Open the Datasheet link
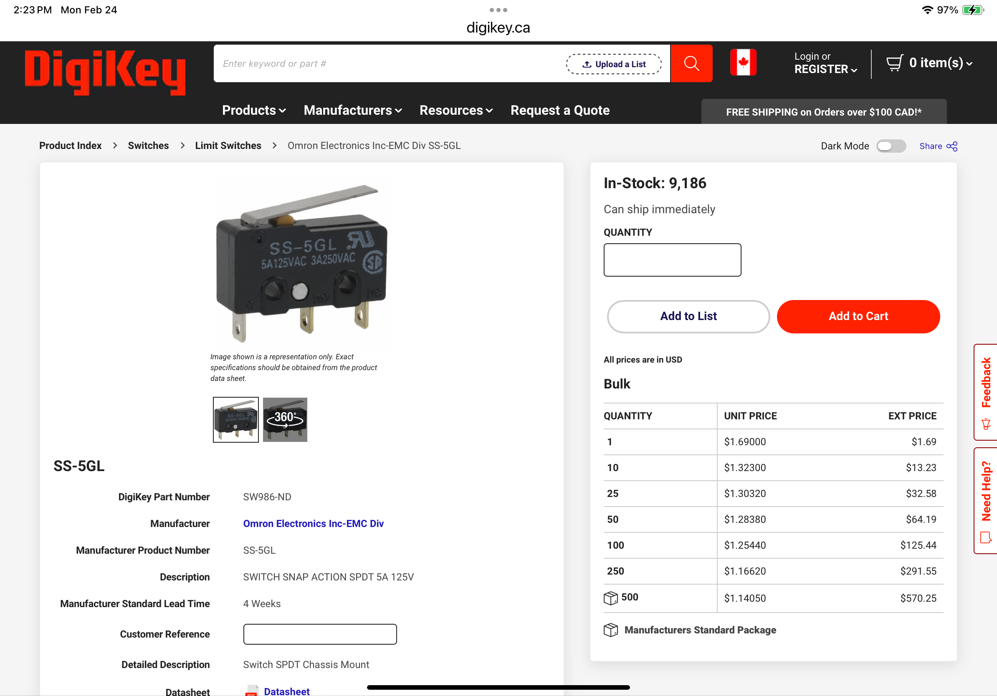Screen dimensions: 997x696 point(286,691)
